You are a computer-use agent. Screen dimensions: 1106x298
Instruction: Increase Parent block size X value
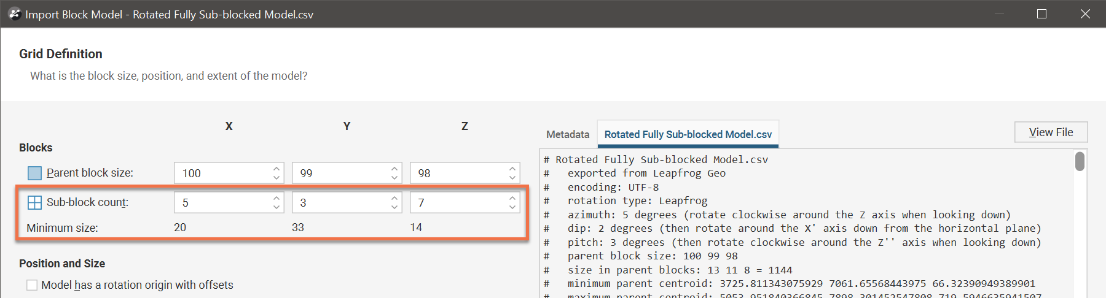coord(276,169)
